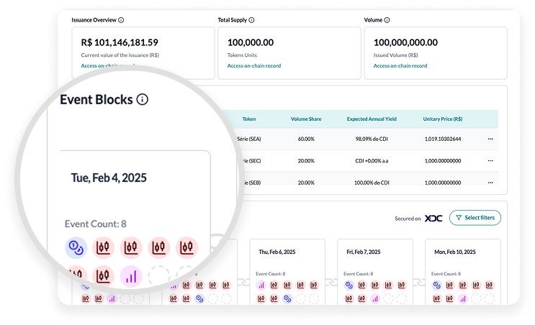Click the Série (SEA) token cell

[249, 139]
